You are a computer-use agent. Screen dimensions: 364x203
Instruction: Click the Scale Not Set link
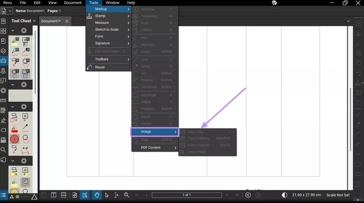coord(338,195)
